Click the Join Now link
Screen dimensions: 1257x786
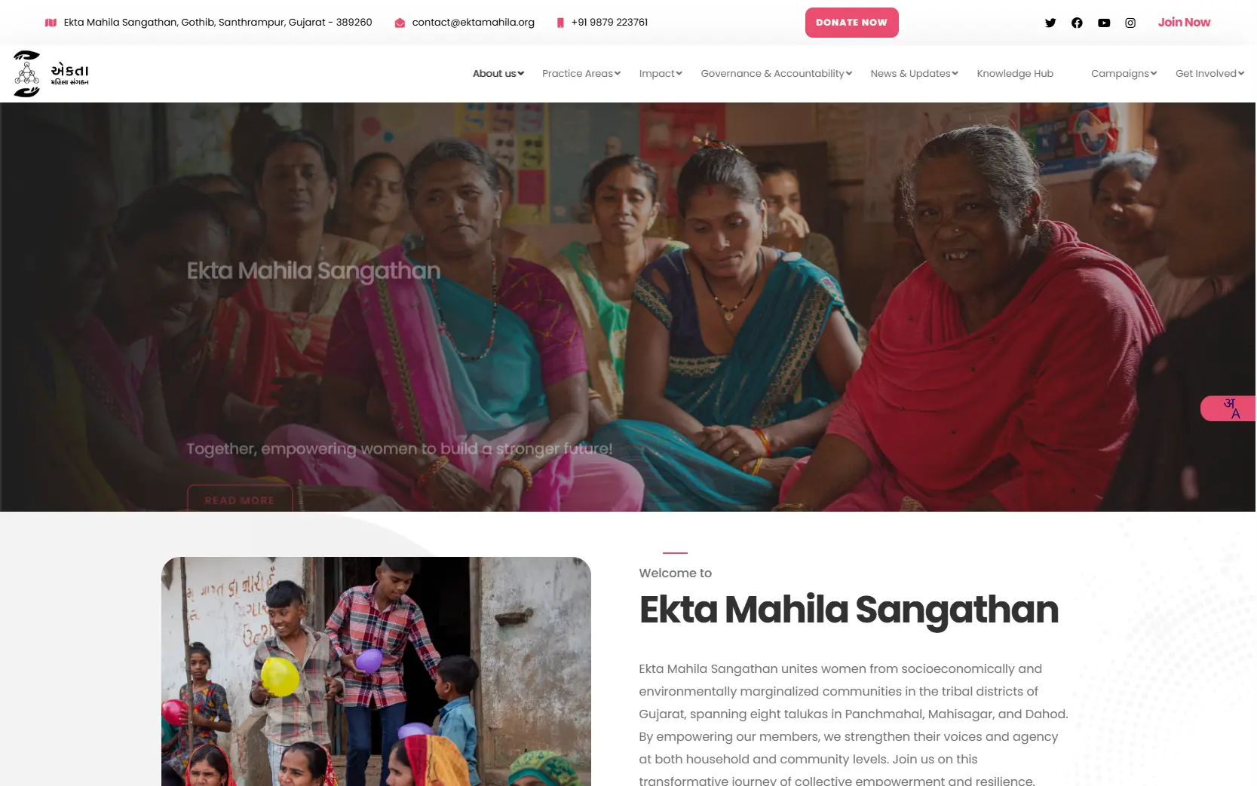click(x=1184, y=23)
